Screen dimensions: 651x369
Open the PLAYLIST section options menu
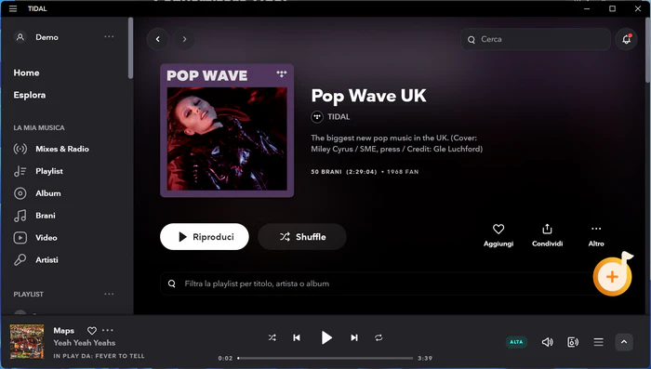point(109,294)
